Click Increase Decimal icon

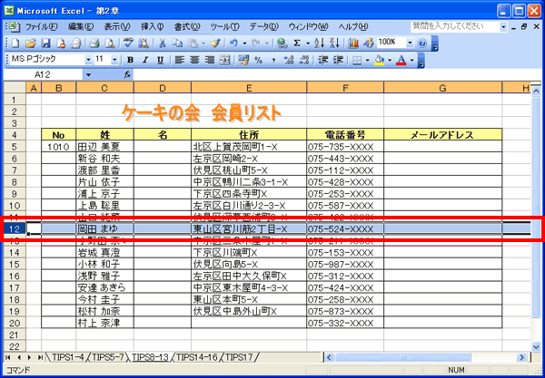(x=289, y=61)
